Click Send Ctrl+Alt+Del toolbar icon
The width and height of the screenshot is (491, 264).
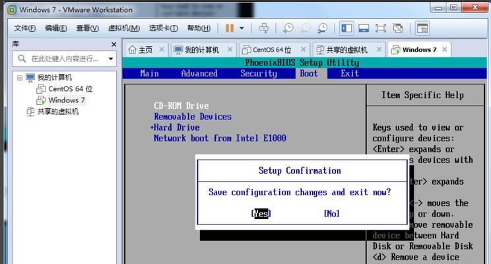click(263, 28)
